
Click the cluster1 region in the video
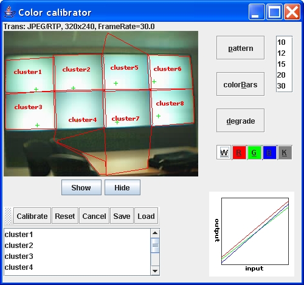pos(30,75)
